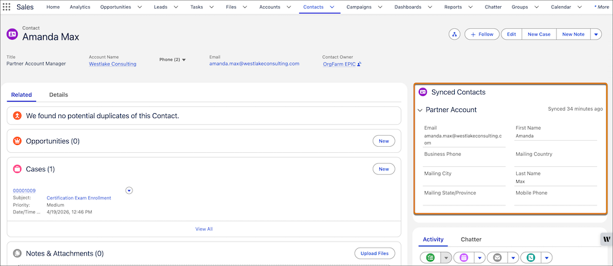Open the Campaigns nav dropdown arrow
The image size is (613, 266).
pyautogui.click(x=380, y=7)
